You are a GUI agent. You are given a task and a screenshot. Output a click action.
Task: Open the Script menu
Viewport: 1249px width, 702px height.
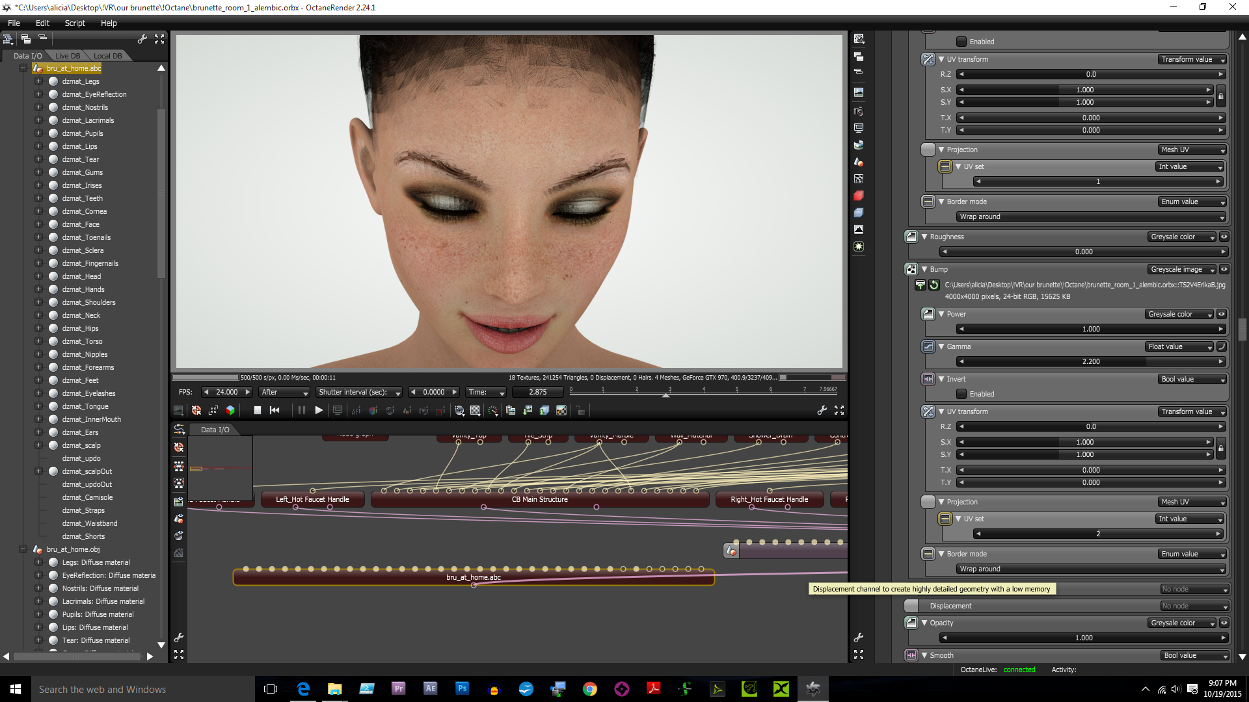tap(75, 23)
